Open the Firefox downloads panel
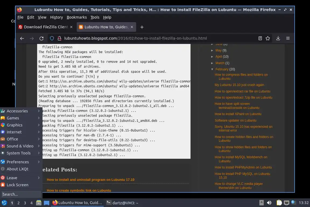Screen dimensions: 310x207 [x=278, y=38]
